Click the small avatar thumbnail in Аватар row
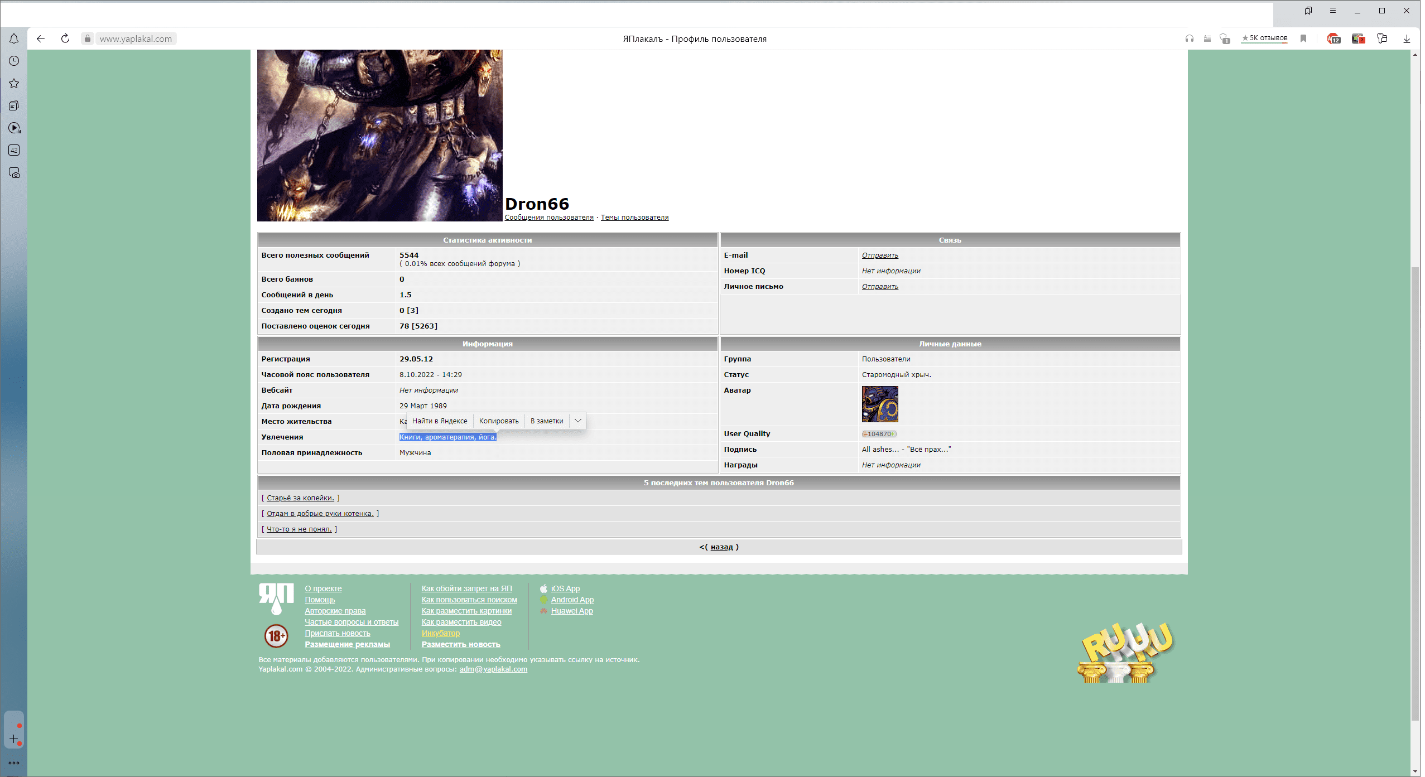Viewport: 1425px width, 777px height. coord(880,404)
